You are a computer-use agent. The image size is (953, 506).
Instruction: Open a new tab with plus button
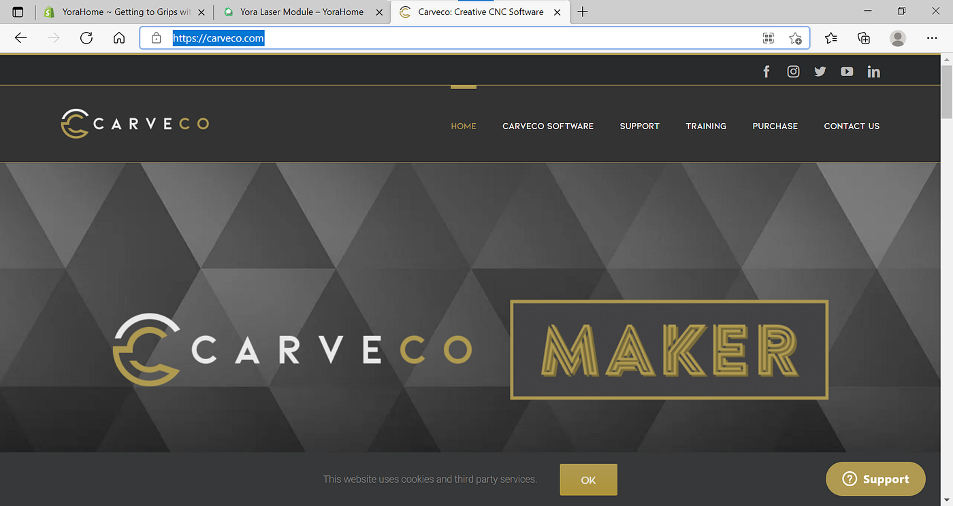[583, 12]
